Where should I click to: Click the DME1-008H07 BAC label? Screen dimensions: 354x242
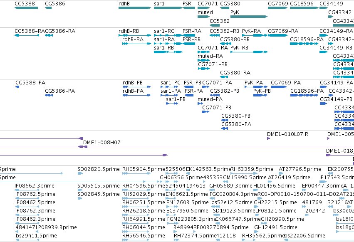click(102, 143)
